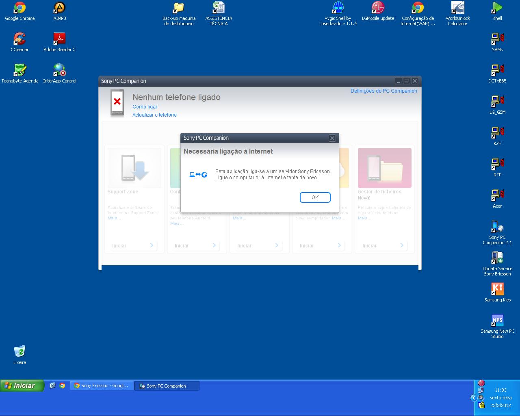Click the yellow padlock tray icon

pyautogui.click(x=481, y=405)
